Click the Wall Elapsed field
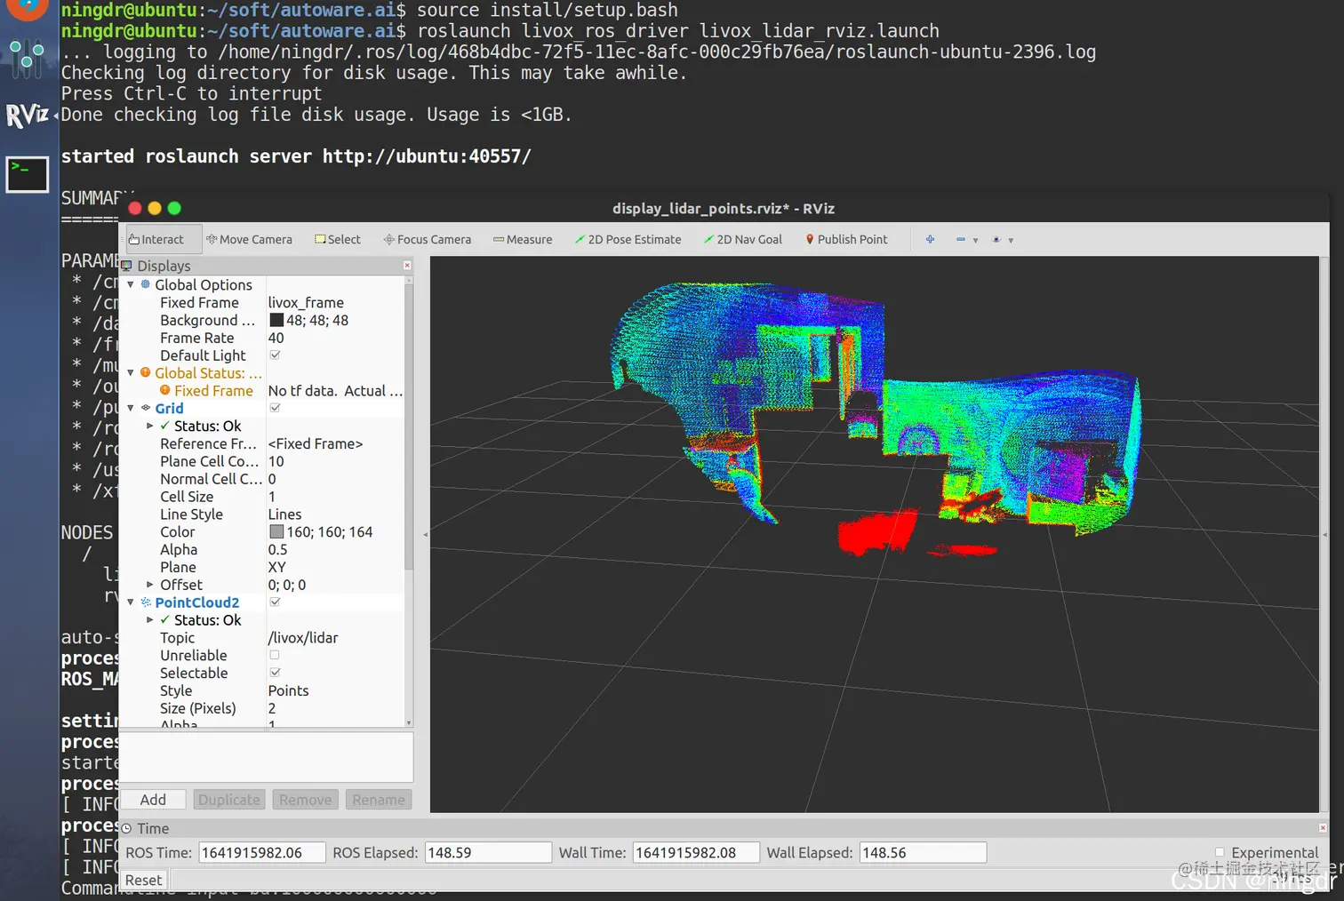The width and height of the screenshot is (1344, 901). click(923, 852)
